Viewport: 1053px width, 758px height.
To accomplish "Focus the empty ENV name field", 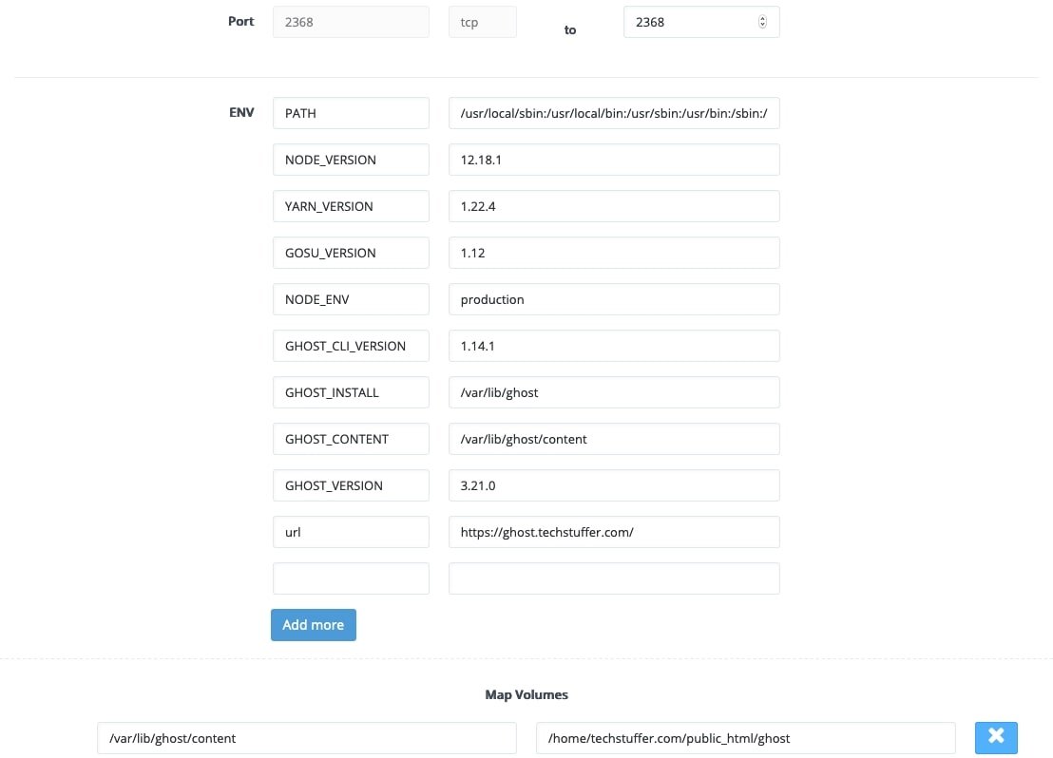I will click(x=351, y=578).
